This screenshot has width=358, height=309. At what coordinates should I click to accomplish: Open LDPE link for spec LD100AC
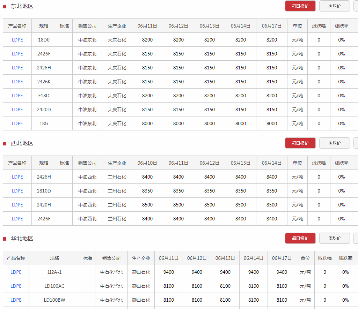tap(16, 286)
